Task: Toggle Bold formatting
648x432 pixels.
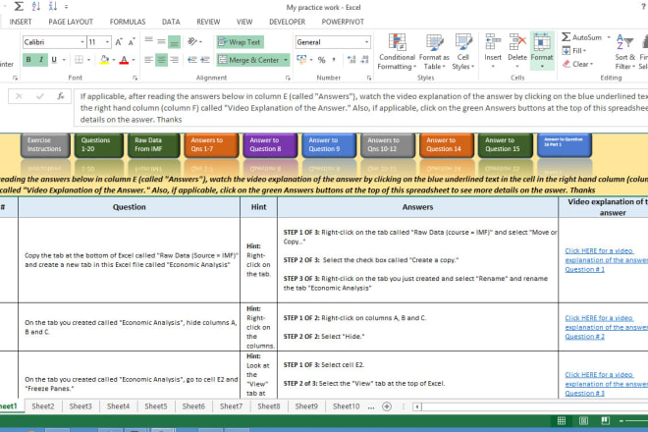Action: coord(28,60)
